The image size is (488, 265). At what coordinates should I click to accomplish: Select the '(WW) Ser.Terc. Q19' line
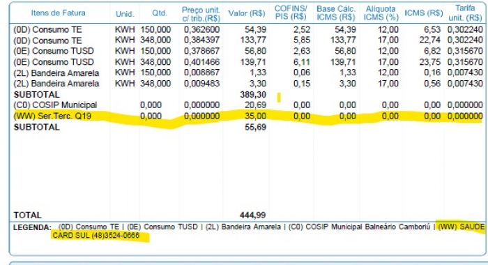248,116
